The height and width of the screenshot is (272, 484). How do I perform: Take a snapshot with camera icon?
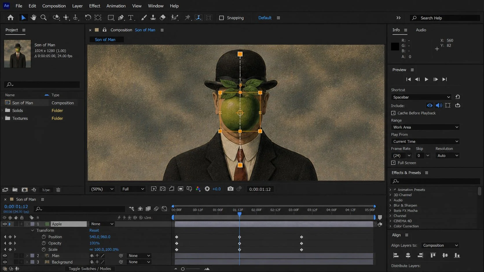pos(230,189)
